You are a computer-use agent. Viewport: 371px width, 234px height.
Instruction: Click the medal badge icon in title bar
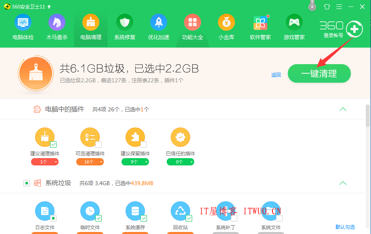click(312, 6)
